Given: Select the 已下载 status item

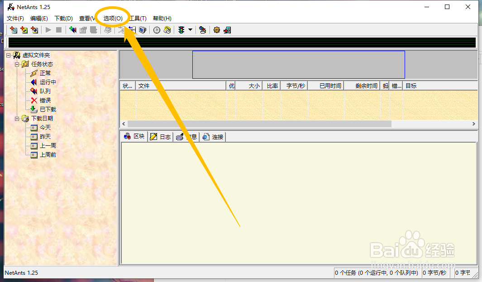Looking at the screenshot, I should [x=48, y=110].
